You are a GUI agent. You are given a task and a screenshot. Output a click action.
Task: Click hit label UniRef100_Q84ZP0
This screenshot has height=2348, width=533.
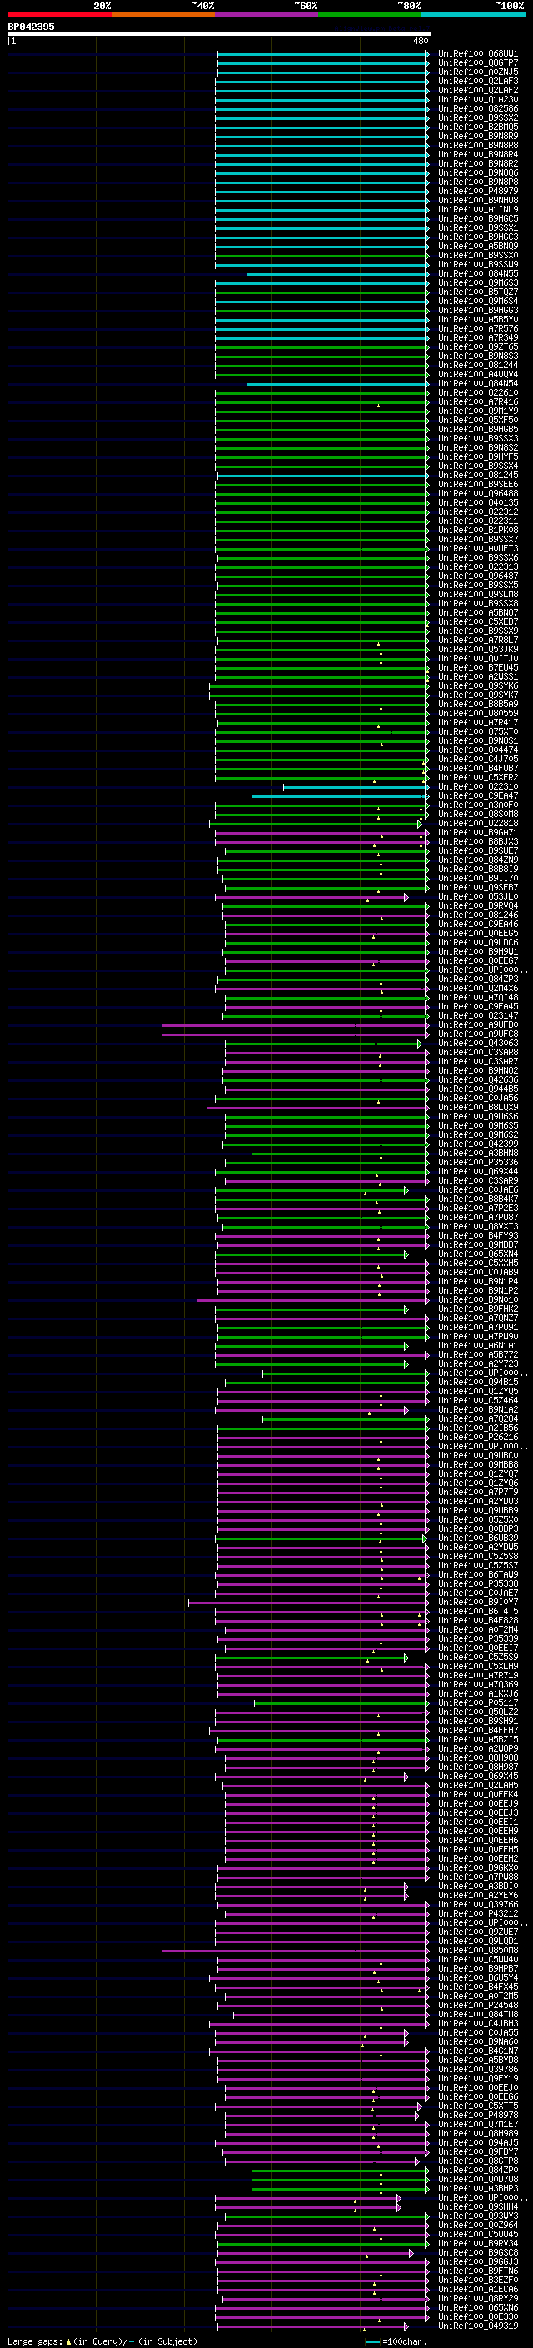point(478,2171)
